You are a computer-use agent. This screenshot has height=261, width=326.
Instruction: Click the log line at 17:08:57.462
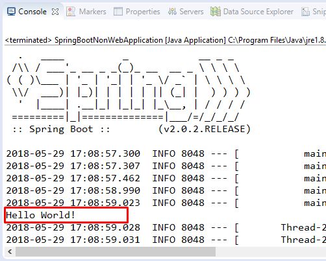(166, 178)
